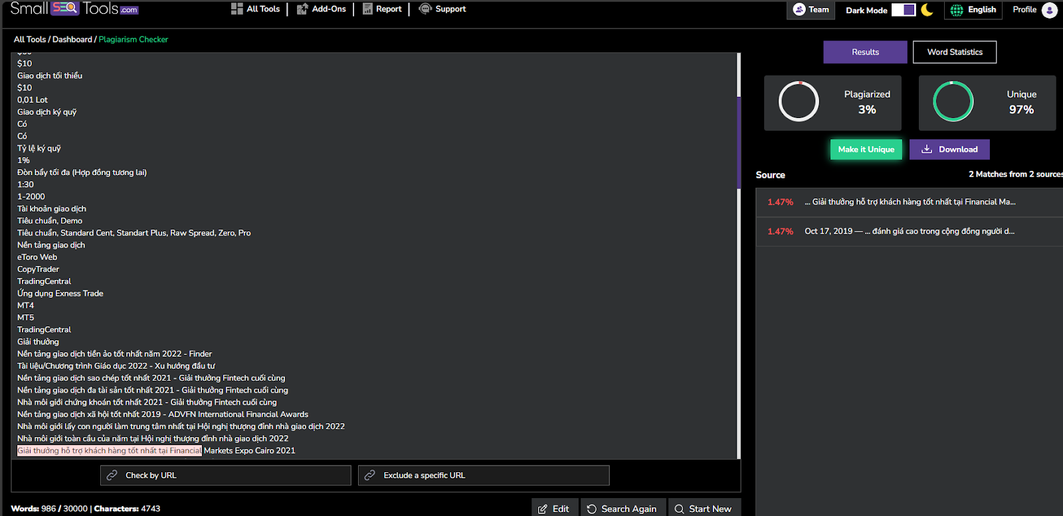Viewport: 1063px width, 516px height.
Task: Click the SmallSEOTools logo
Action: (74, 9)
